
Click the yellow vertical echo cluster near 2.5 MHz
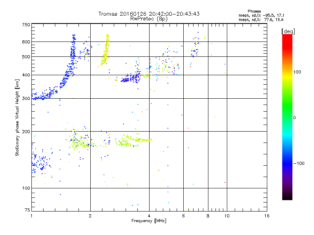pyautogui.click(x=106, y=50)
